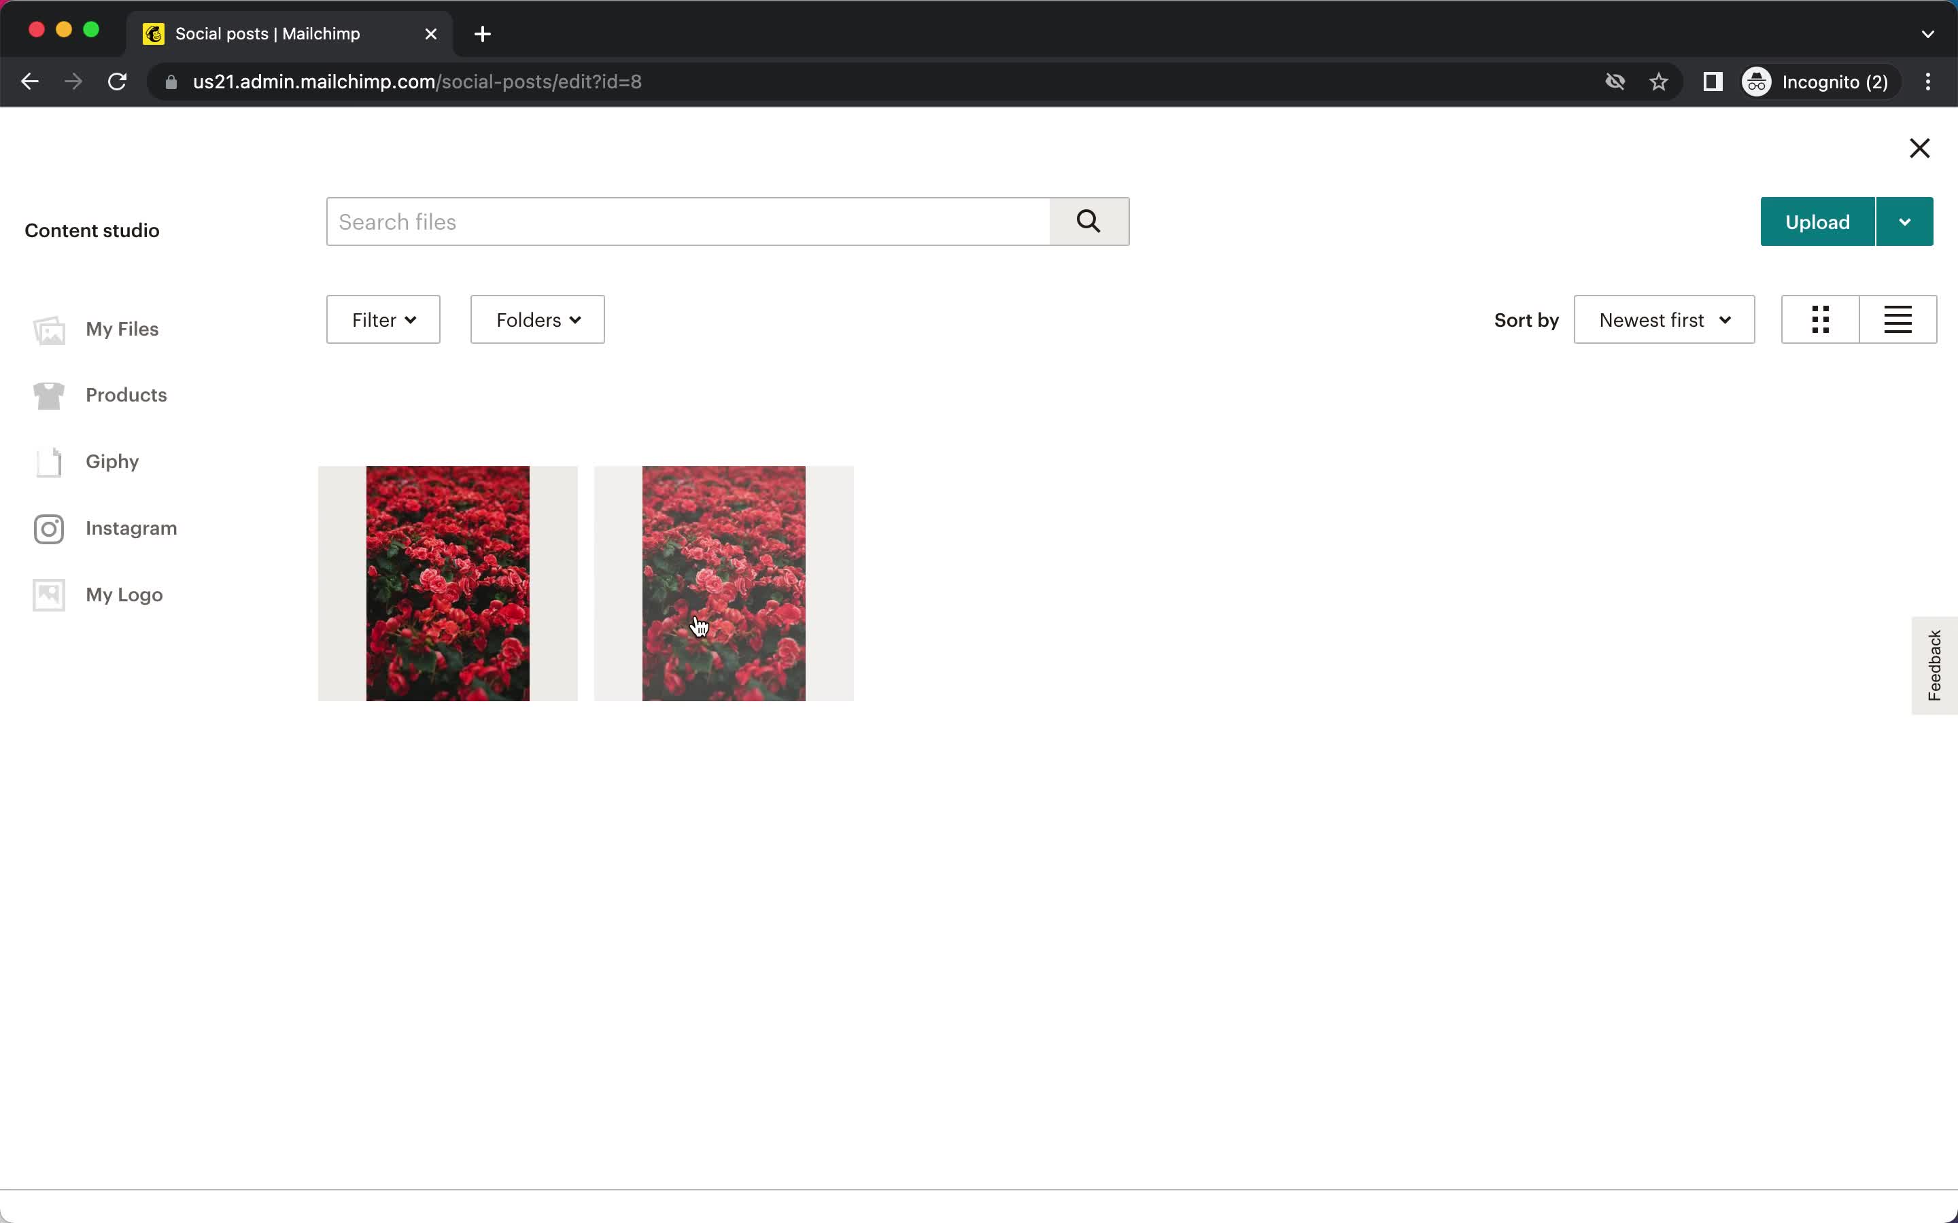Click the search files input field

[x=691, y=221]
